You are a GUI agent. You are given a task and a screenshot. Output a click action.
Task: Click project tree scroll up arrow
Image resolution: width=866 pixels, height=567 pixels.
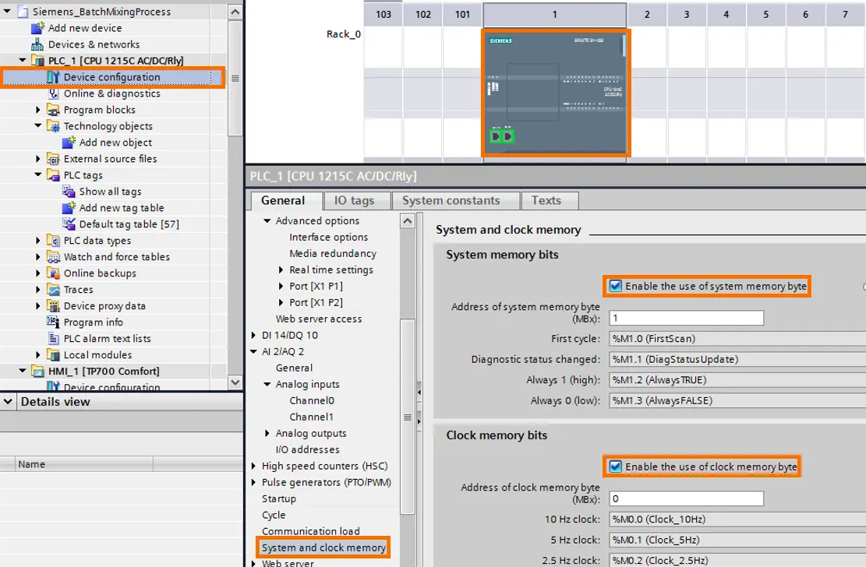[235, 12]
